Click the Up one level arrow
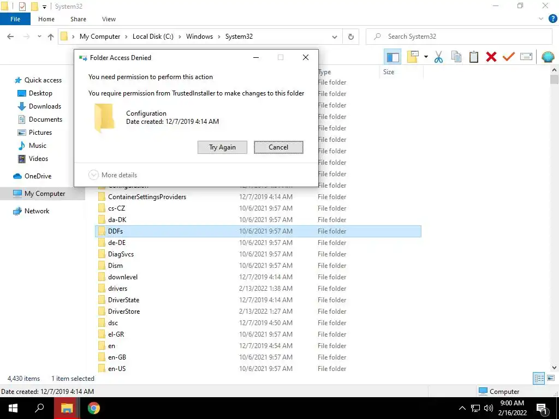 click(x=51, y=37)
